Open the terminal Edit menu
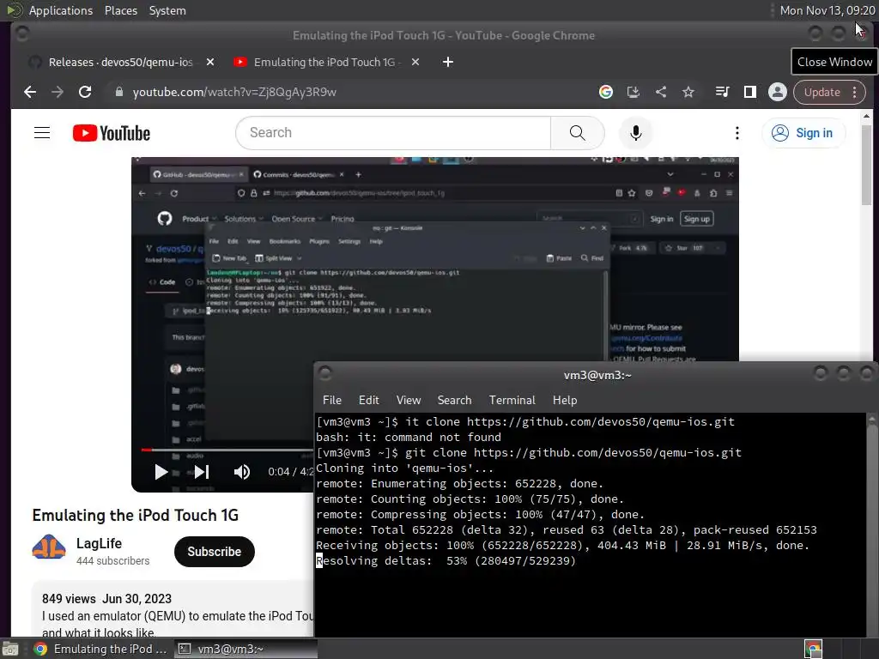The image size is (879, 659). point(369,400)
